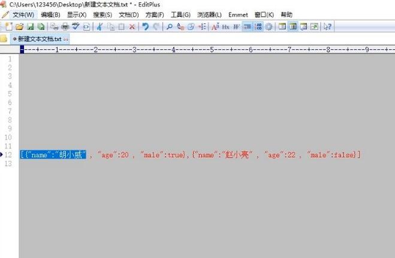Click line number 13 in the gutter
Screen dimensions: 395x258
click(8, 163)
